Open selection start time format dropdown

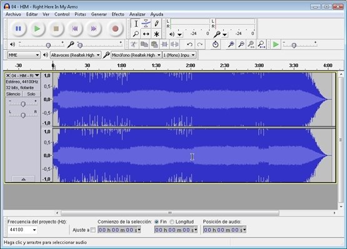pyautogui.click(x=139, y=230)
